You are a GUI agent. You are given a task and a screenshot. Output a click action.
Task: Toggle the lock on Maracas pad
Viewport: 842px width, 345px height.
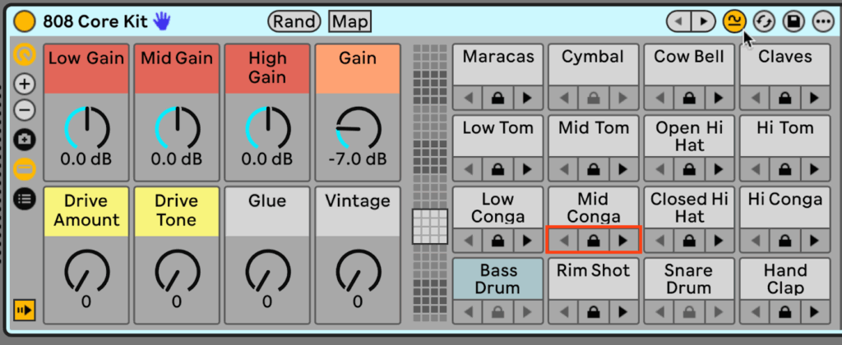click(x=497, y=99)
